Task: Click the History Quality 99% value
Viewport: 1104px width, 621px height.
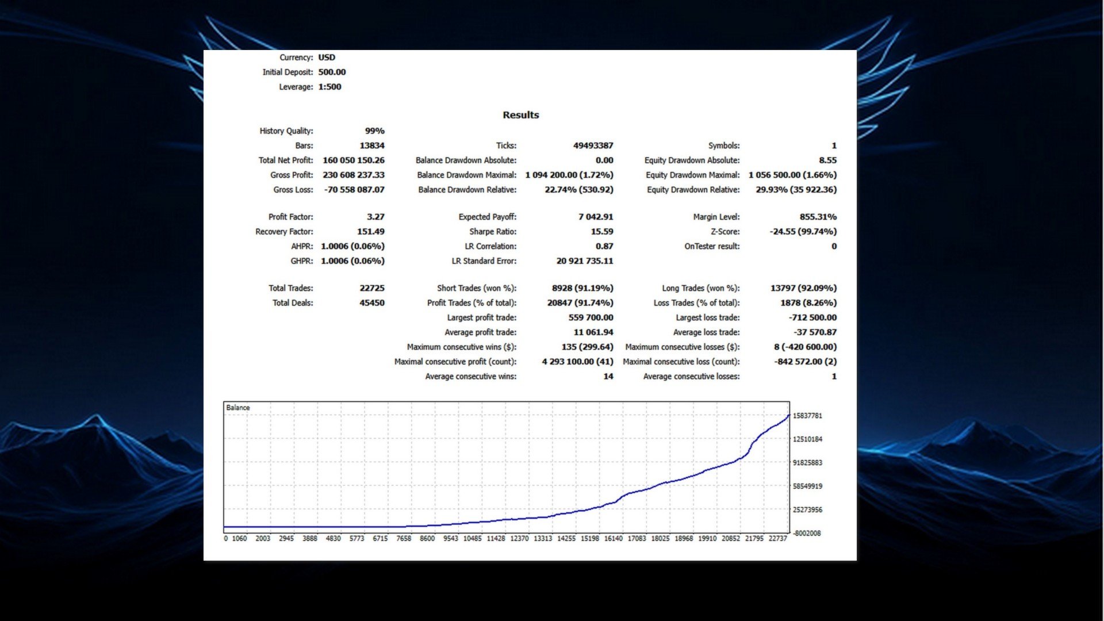Action: coord(374,131)
